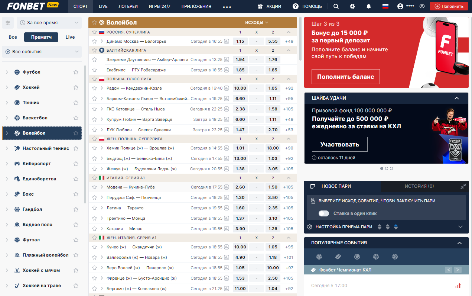Click the gift icon next to Акции
This screenshot has height=296, width=472.
[x=260, y=6]
